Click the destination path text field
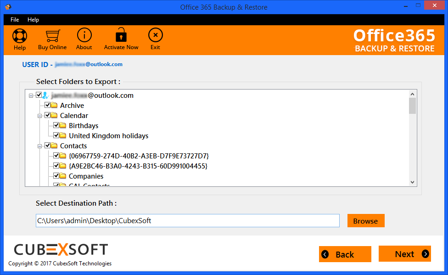The width and height of the screenshot is (448, 275). click(187, 221)
